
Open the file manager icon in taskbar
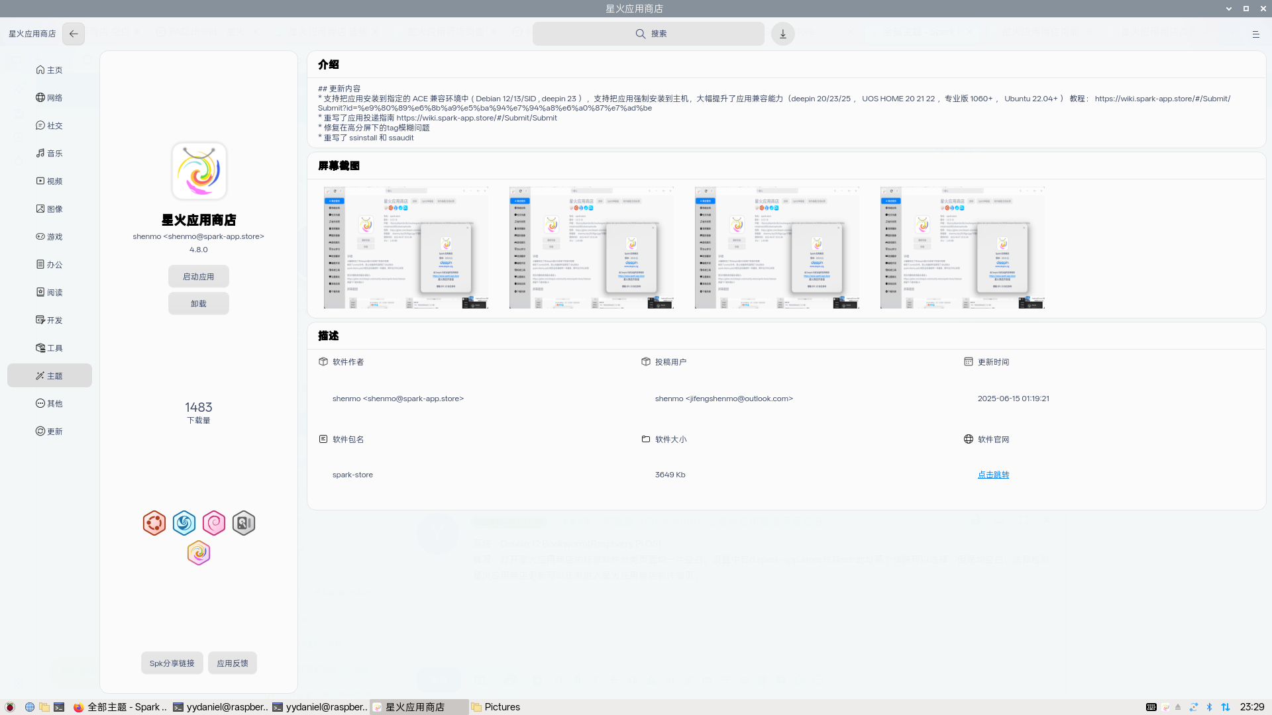44,707
